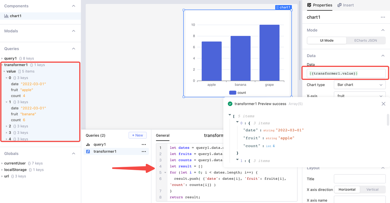Collapse the Globals section

pyautogui.click(x=73, y=154)
